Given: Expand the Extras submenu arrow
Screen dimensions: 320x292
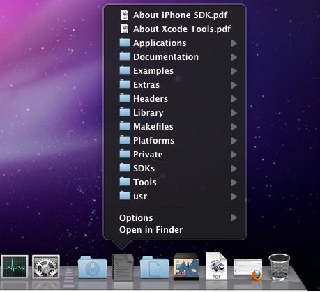Looking at the screenshot, I should [234, 85].
